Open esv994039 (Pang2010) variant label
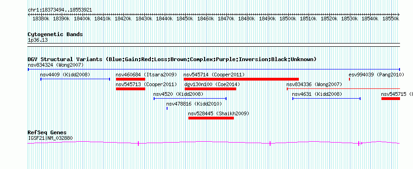Image resolution: width=413 pixels, height=169 pixels. coord(376,75)
